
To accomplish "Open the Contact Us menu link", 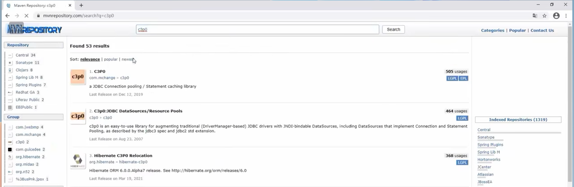I will 542,30.
